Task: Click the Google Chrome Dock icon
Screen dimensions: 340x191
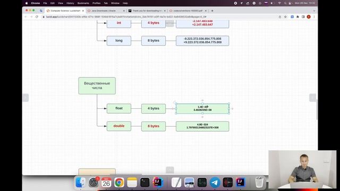Action: [119, 183]
